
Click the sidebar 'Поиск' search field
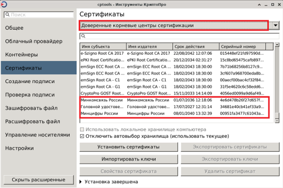[39, 15]
